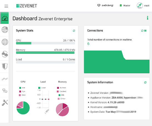
Task: Pause the realtime Connections graph
Action: tap(145, 31)
